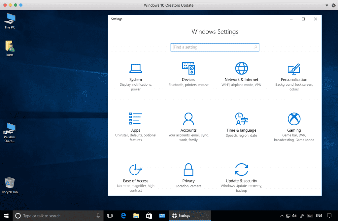Open the Windows Store taskbar icon
Image resolution: width=338 pixels, height=221 pixels.
[x=149, y=216]
